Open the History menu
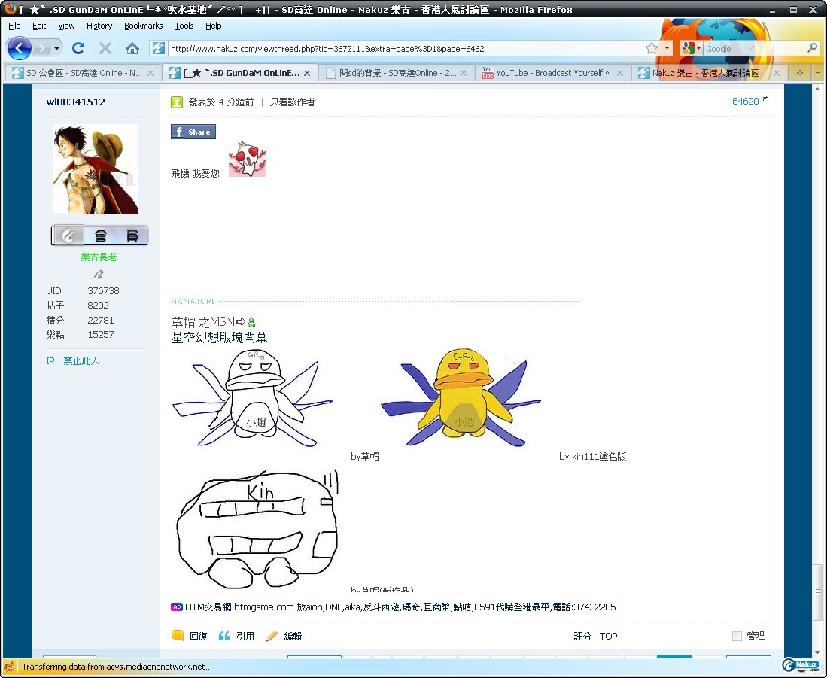This screenshot has height=678, width=827. pyautogui.click(x=99, y=26)
